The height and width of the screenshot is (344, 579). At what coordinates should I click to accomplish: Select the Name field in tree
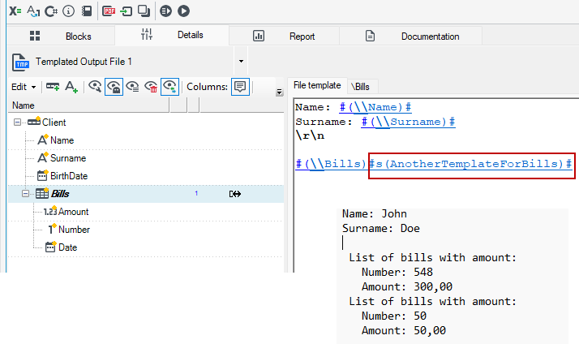pos(62,140)
